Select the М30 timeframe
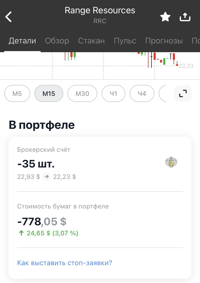200x283 pixels. pos(82,93)
